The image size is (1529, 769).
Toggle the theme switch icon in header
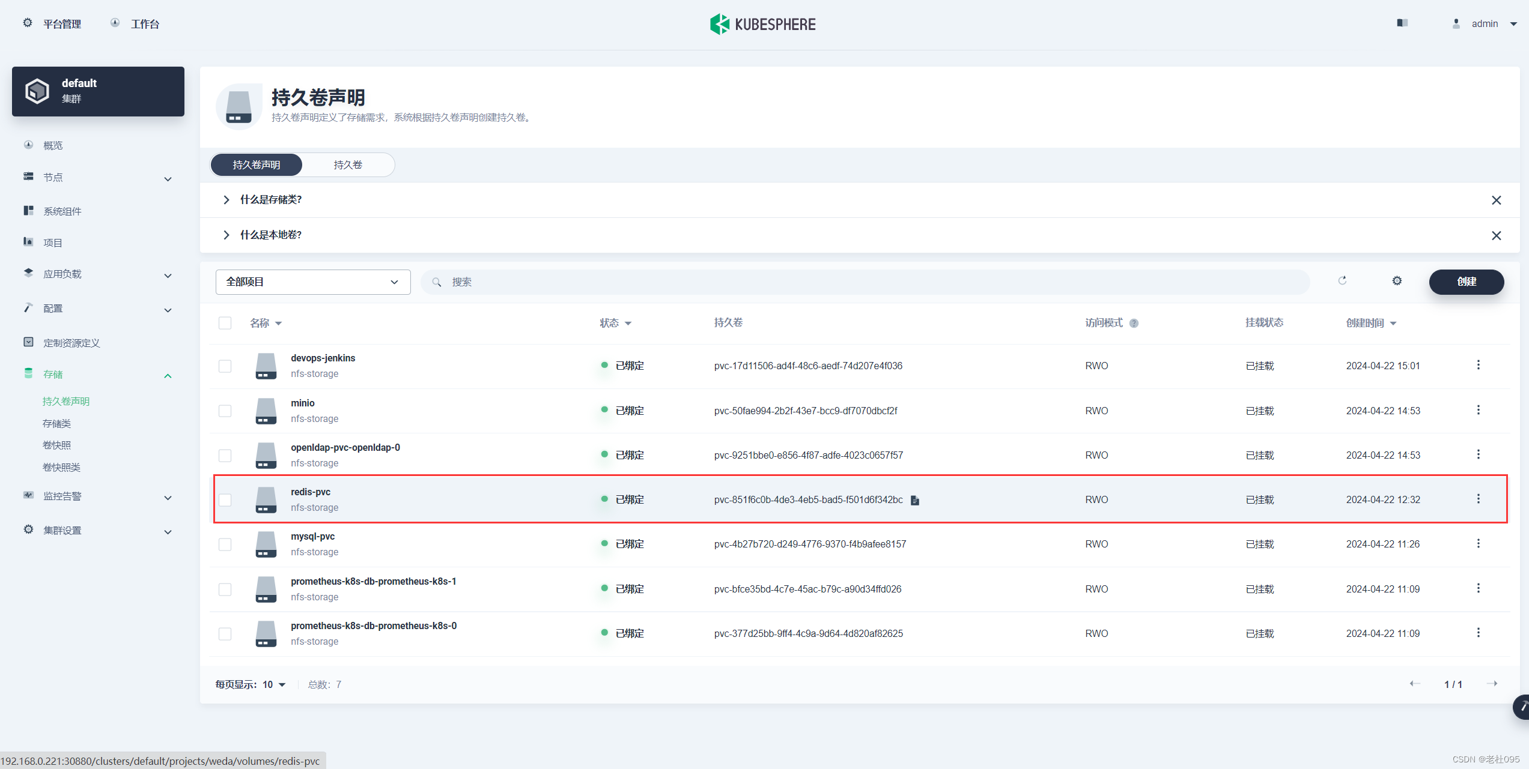(x=1402, y=23)
